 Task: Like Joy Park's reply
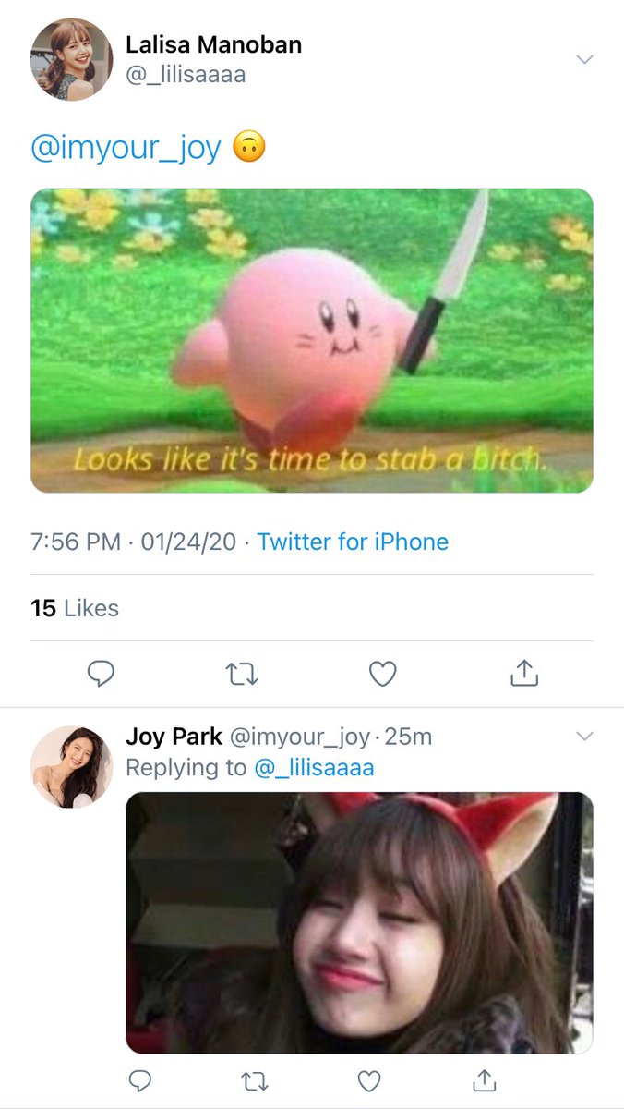click(368, 1079)
